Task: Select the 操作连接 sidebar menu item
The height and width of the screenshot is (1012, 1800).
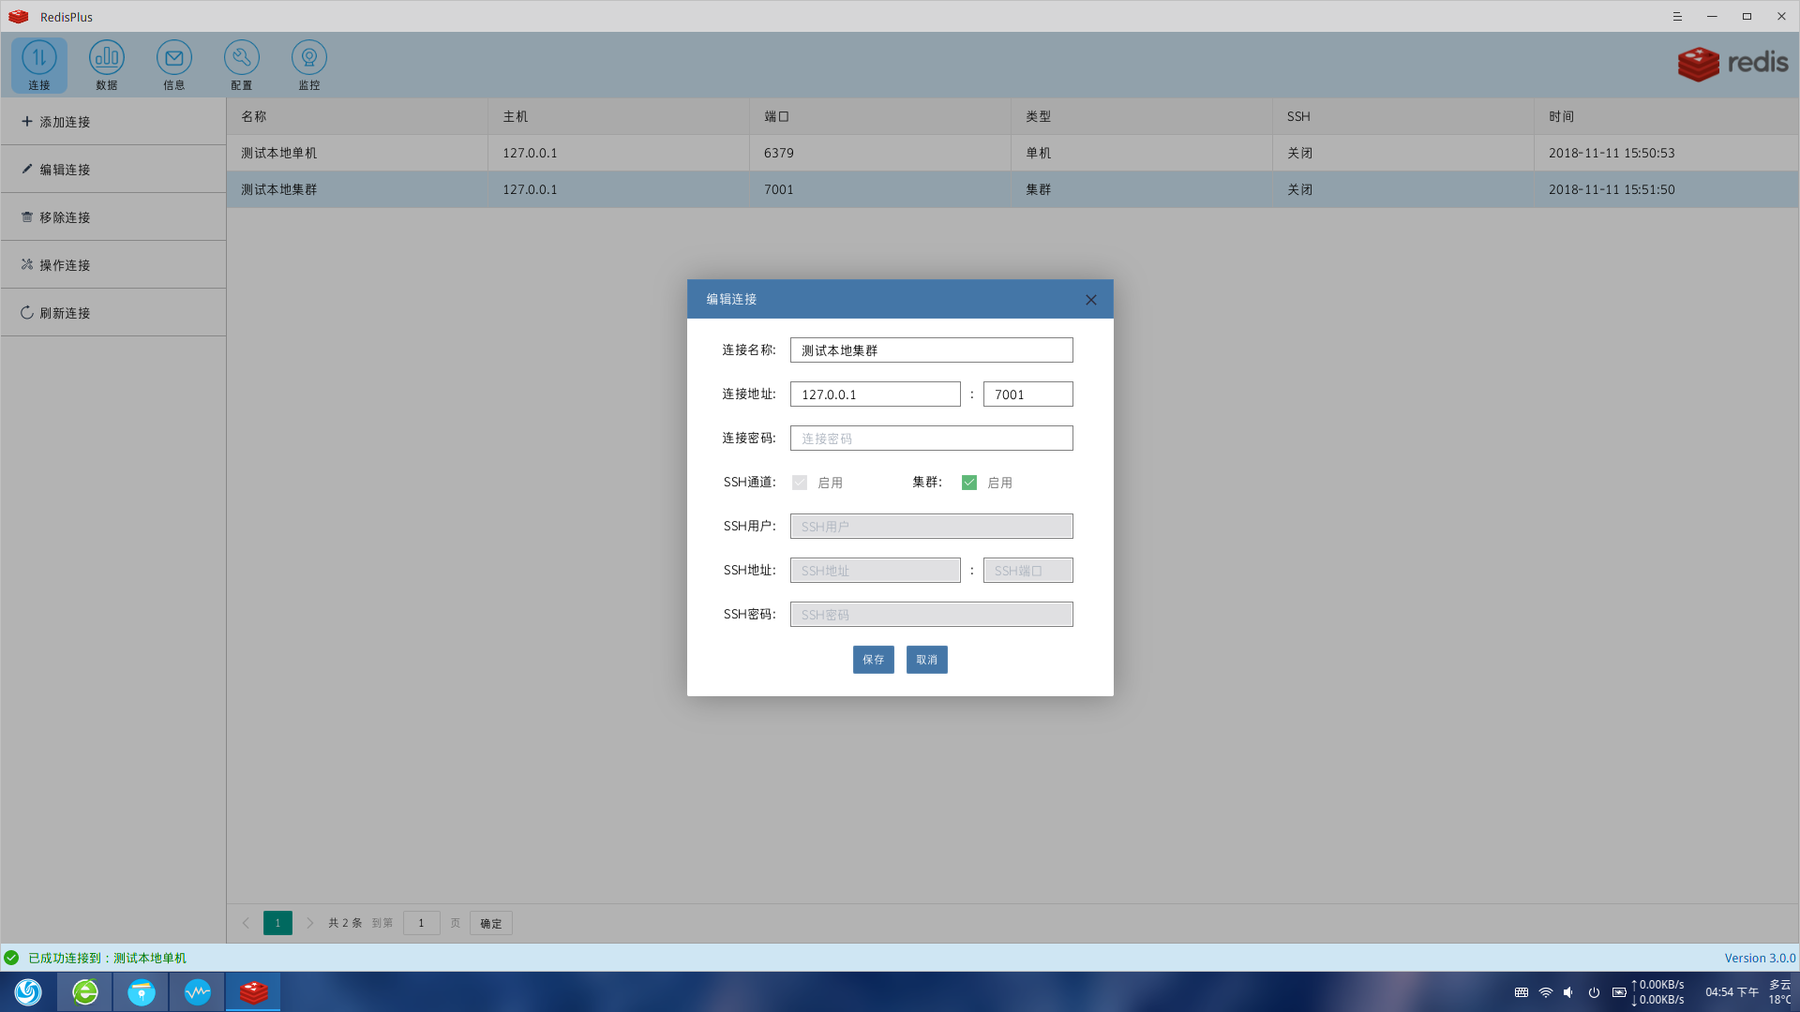Action: click(113, 264)
